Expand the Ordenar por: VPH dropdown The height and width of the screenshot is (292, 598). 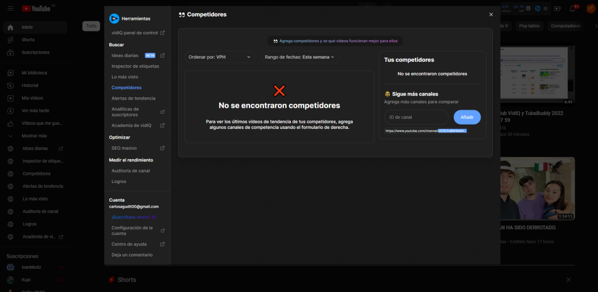point(220,57)
